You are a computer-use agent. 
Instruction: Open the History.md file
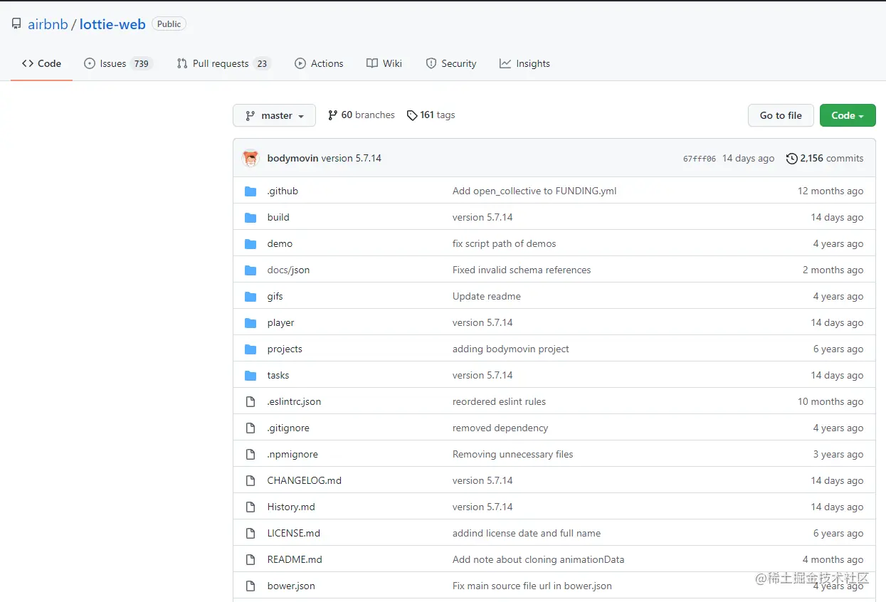pyautogui.click(x=291, y=507)
